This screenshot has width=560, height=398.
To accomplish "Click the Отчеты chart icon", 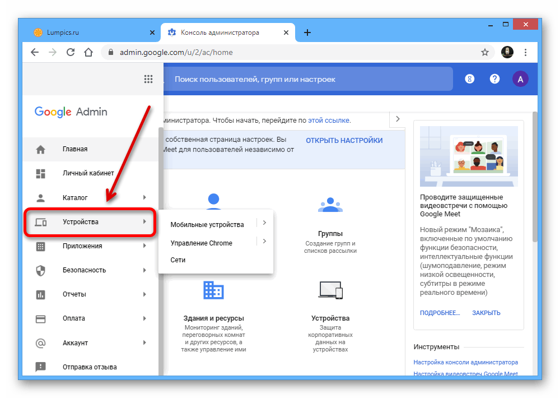I will (x=41, y=294).
